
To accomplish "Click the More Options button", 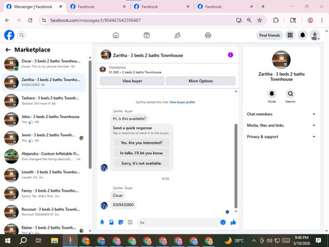I will (x=201, y=81).
